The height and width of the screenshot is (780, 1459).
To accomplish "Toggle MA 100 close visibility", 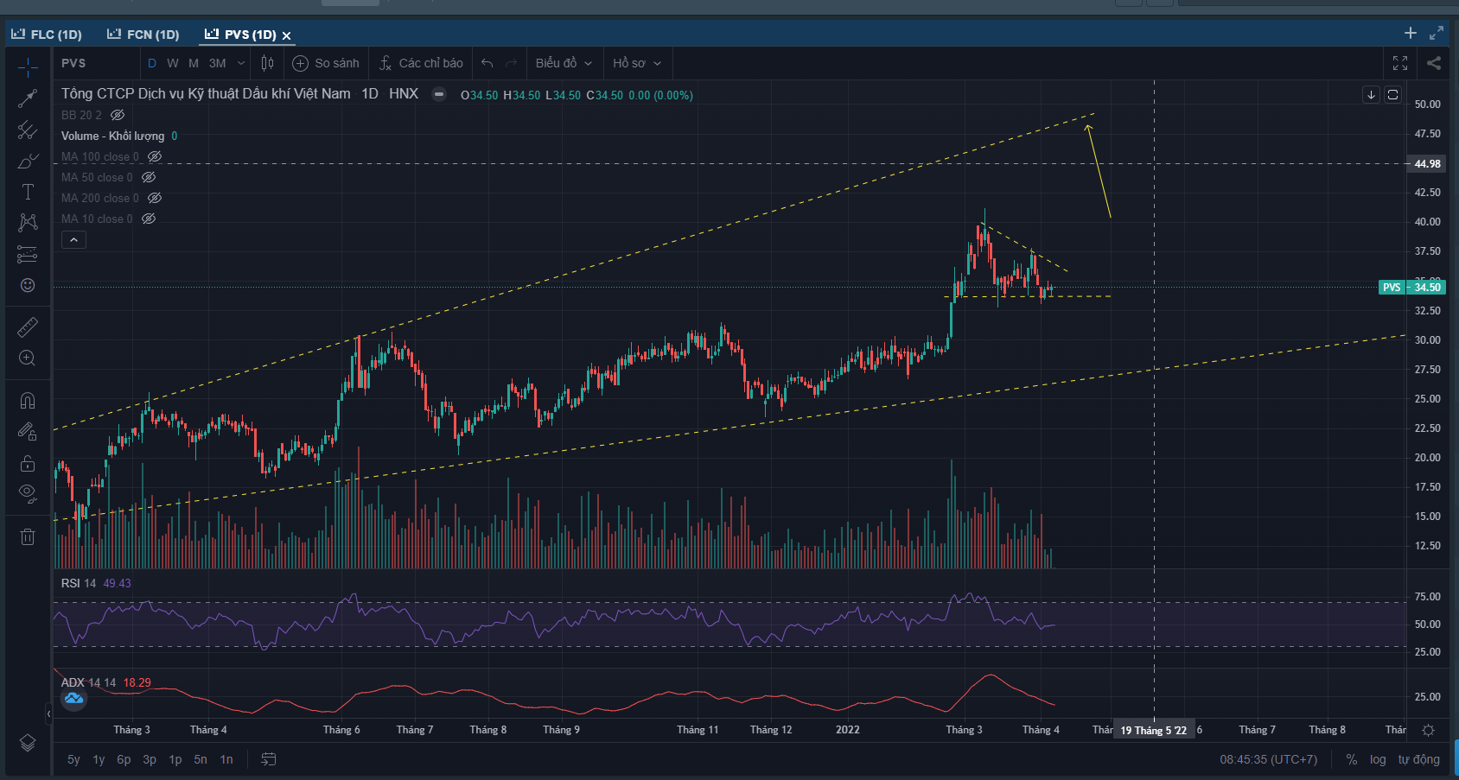I will point(155,156).
